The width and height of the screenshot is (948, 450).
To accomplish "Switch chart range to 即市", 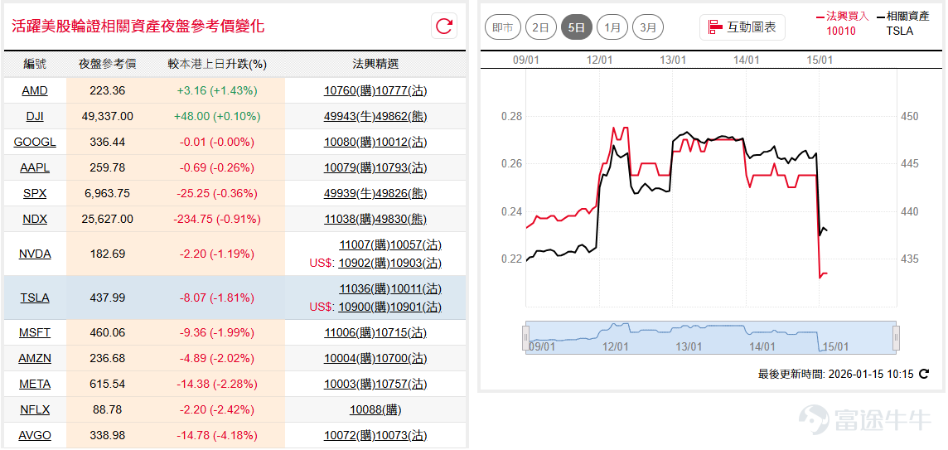I will pyautogui.click(x=502, y=27).
